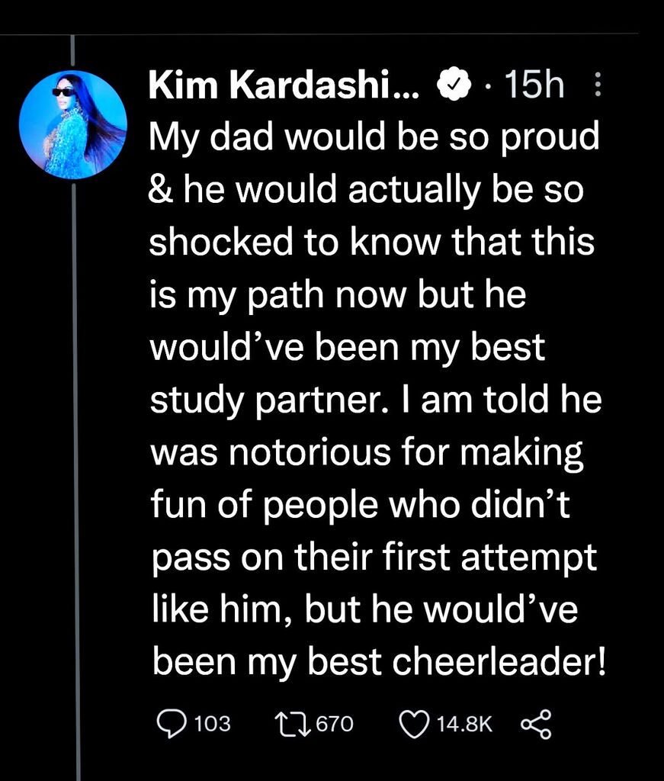
Task: Click the 14.8K likes count
Action: pos(464,723)
